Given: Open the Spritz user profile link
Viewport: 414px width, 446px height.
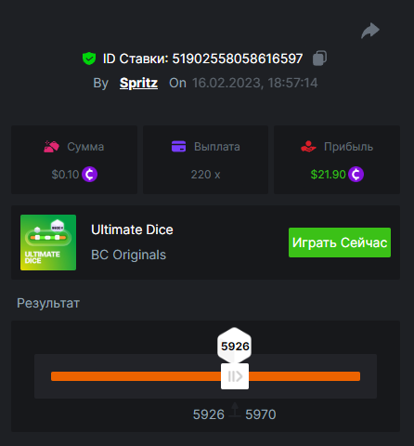Looking at the screenshot, I should 138,83.
